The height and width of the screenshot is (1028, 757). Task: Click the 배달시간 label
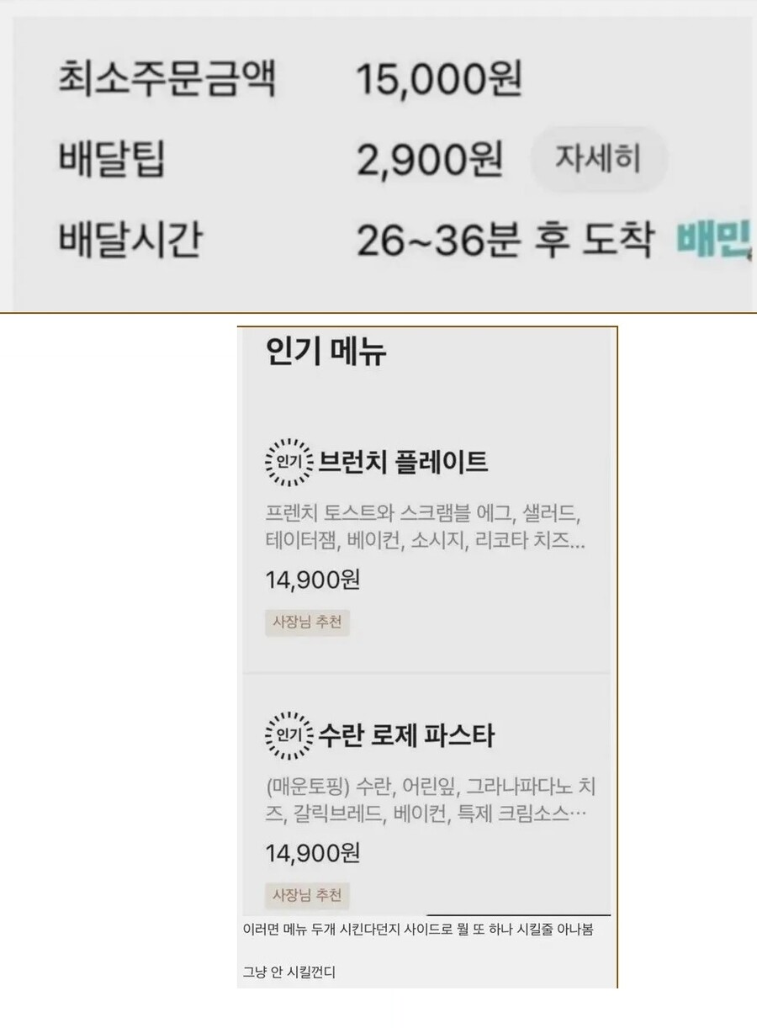pos(130,241)
